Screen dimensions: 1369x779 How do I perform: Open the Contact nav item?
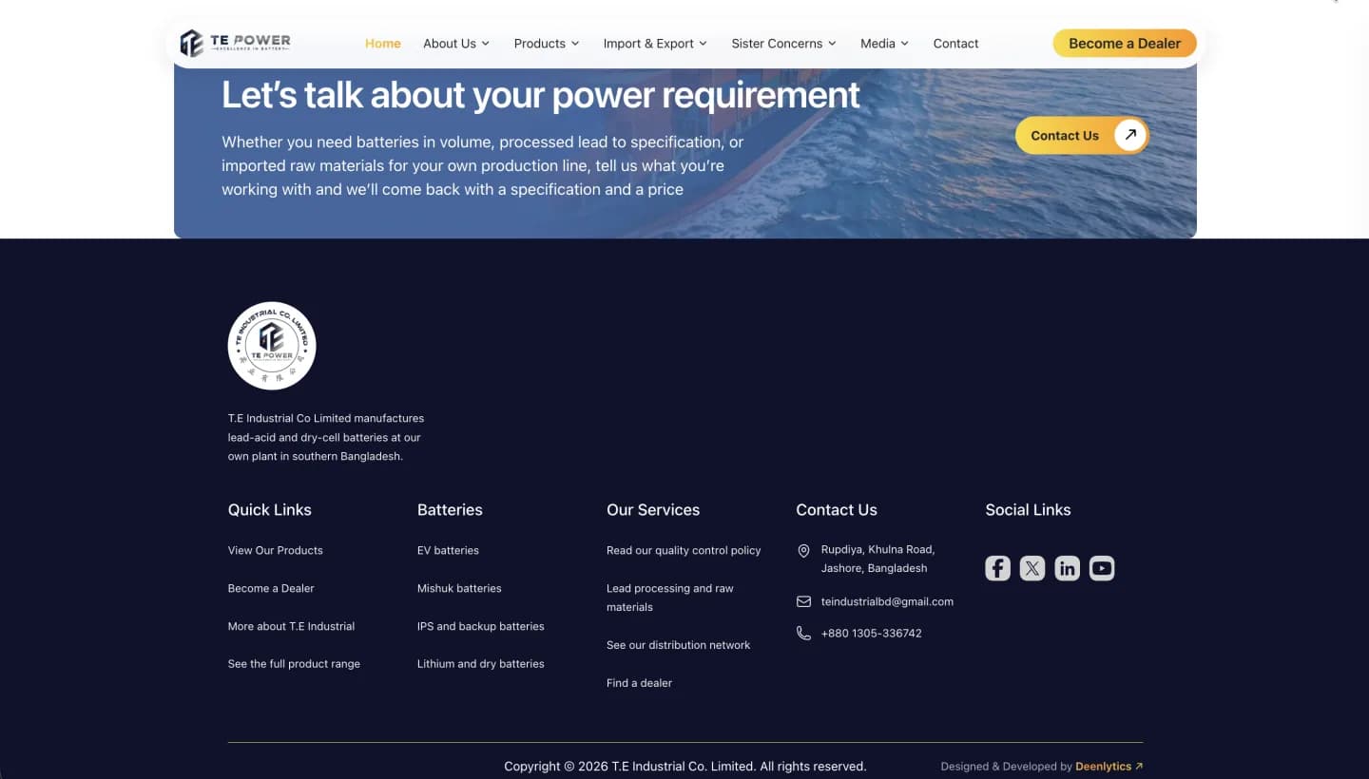pyautogui.click(x=955, y=44)
